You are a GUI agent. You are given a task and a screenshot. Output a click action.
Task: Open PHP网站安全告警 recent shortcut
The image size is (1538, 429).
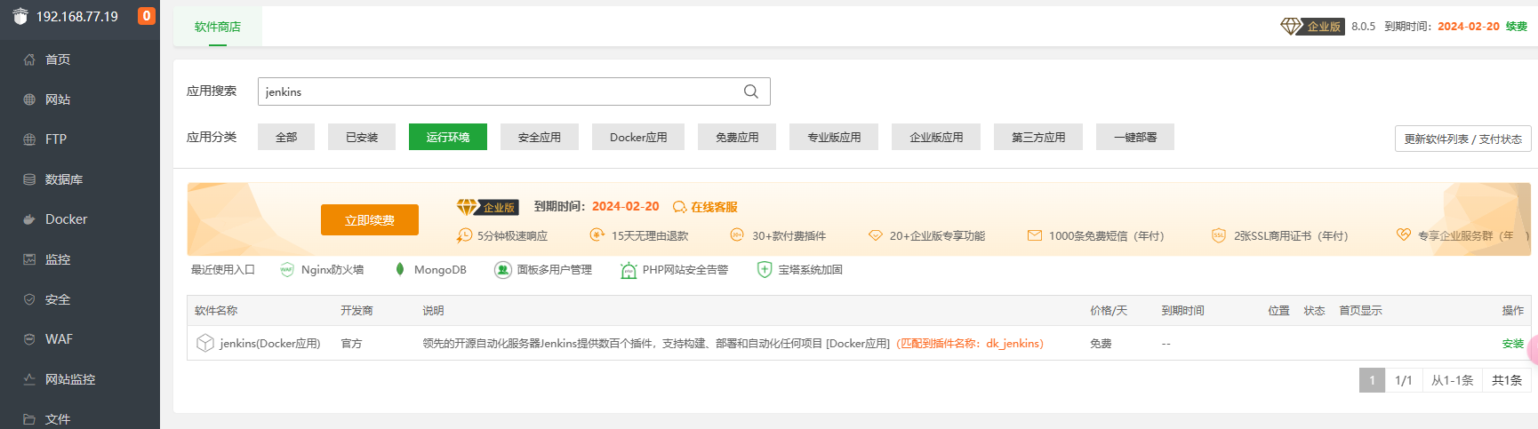coord(674,270)
